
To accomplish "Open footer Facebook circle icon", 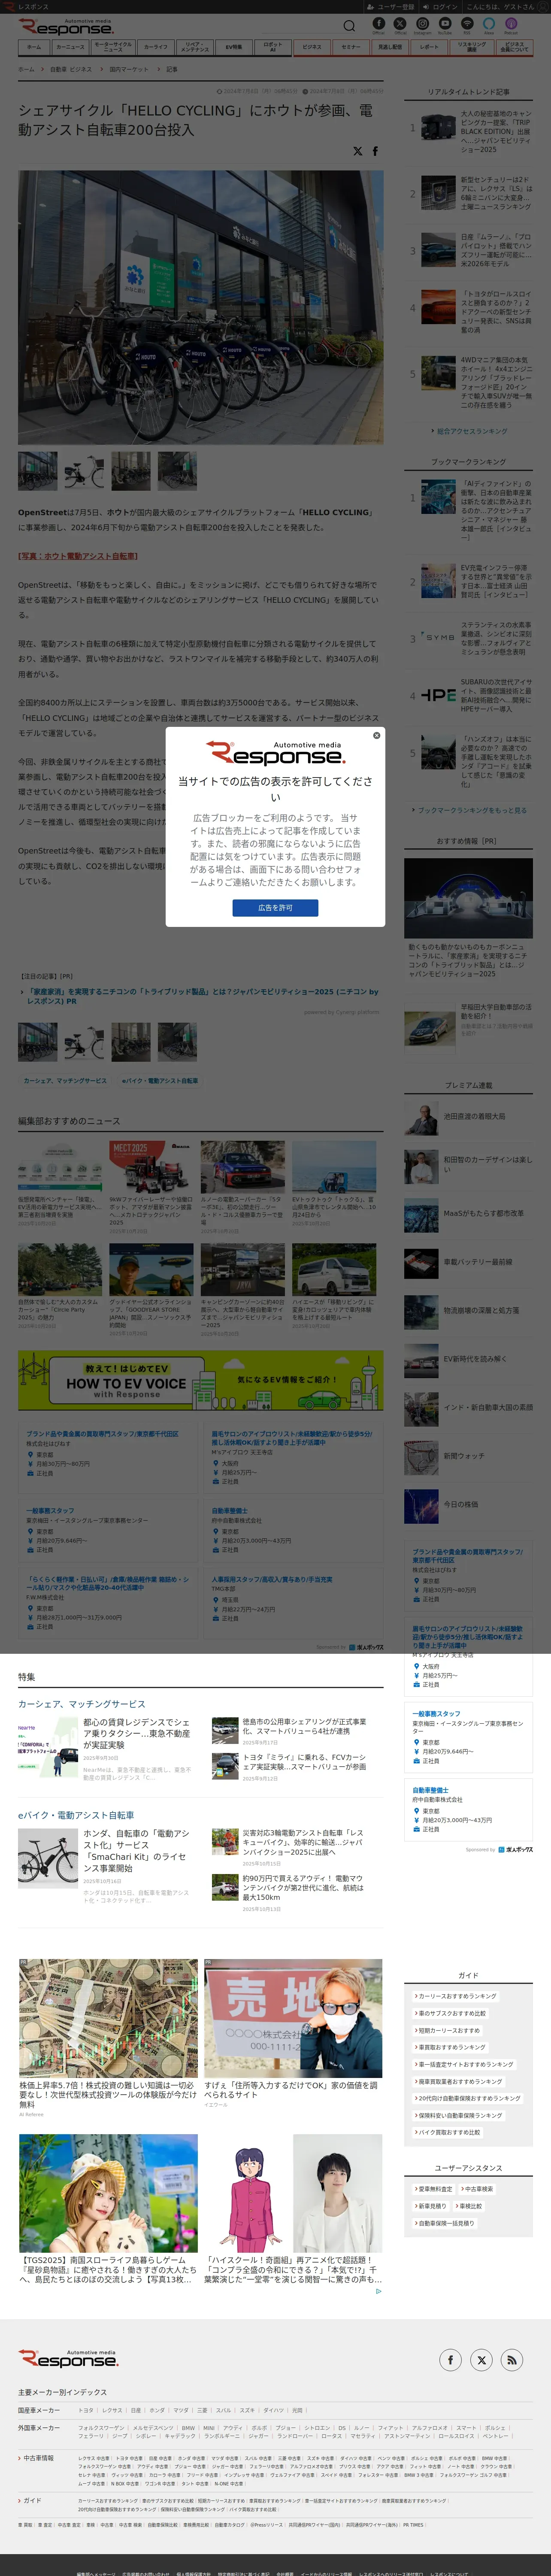I will pos(450,2360).
